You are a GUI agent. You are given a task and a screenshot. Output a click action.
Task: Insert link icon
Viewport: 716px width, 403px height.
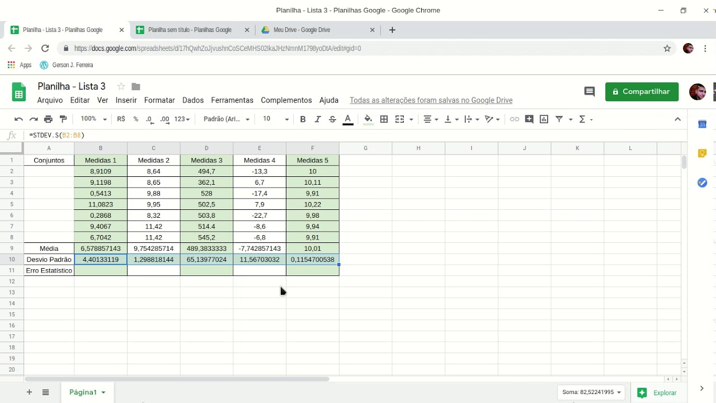coord(514,119)
